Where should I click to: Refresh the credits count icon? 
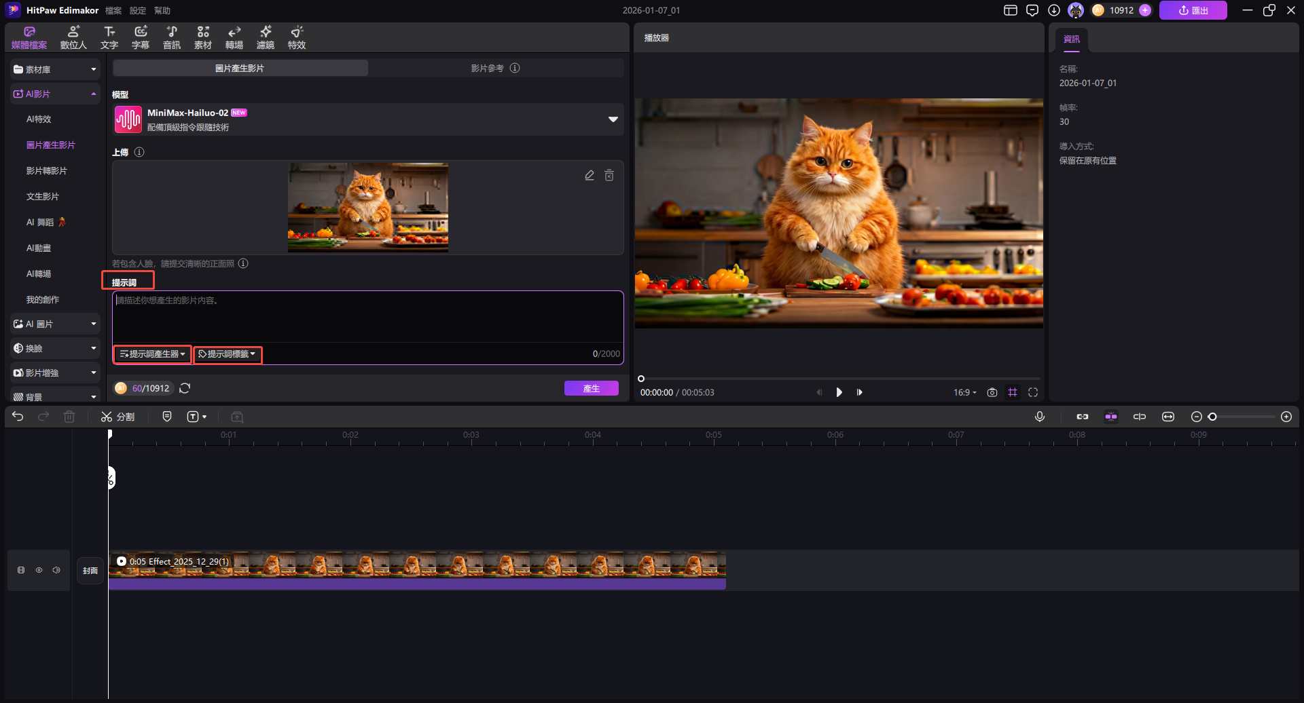[185, 388]
